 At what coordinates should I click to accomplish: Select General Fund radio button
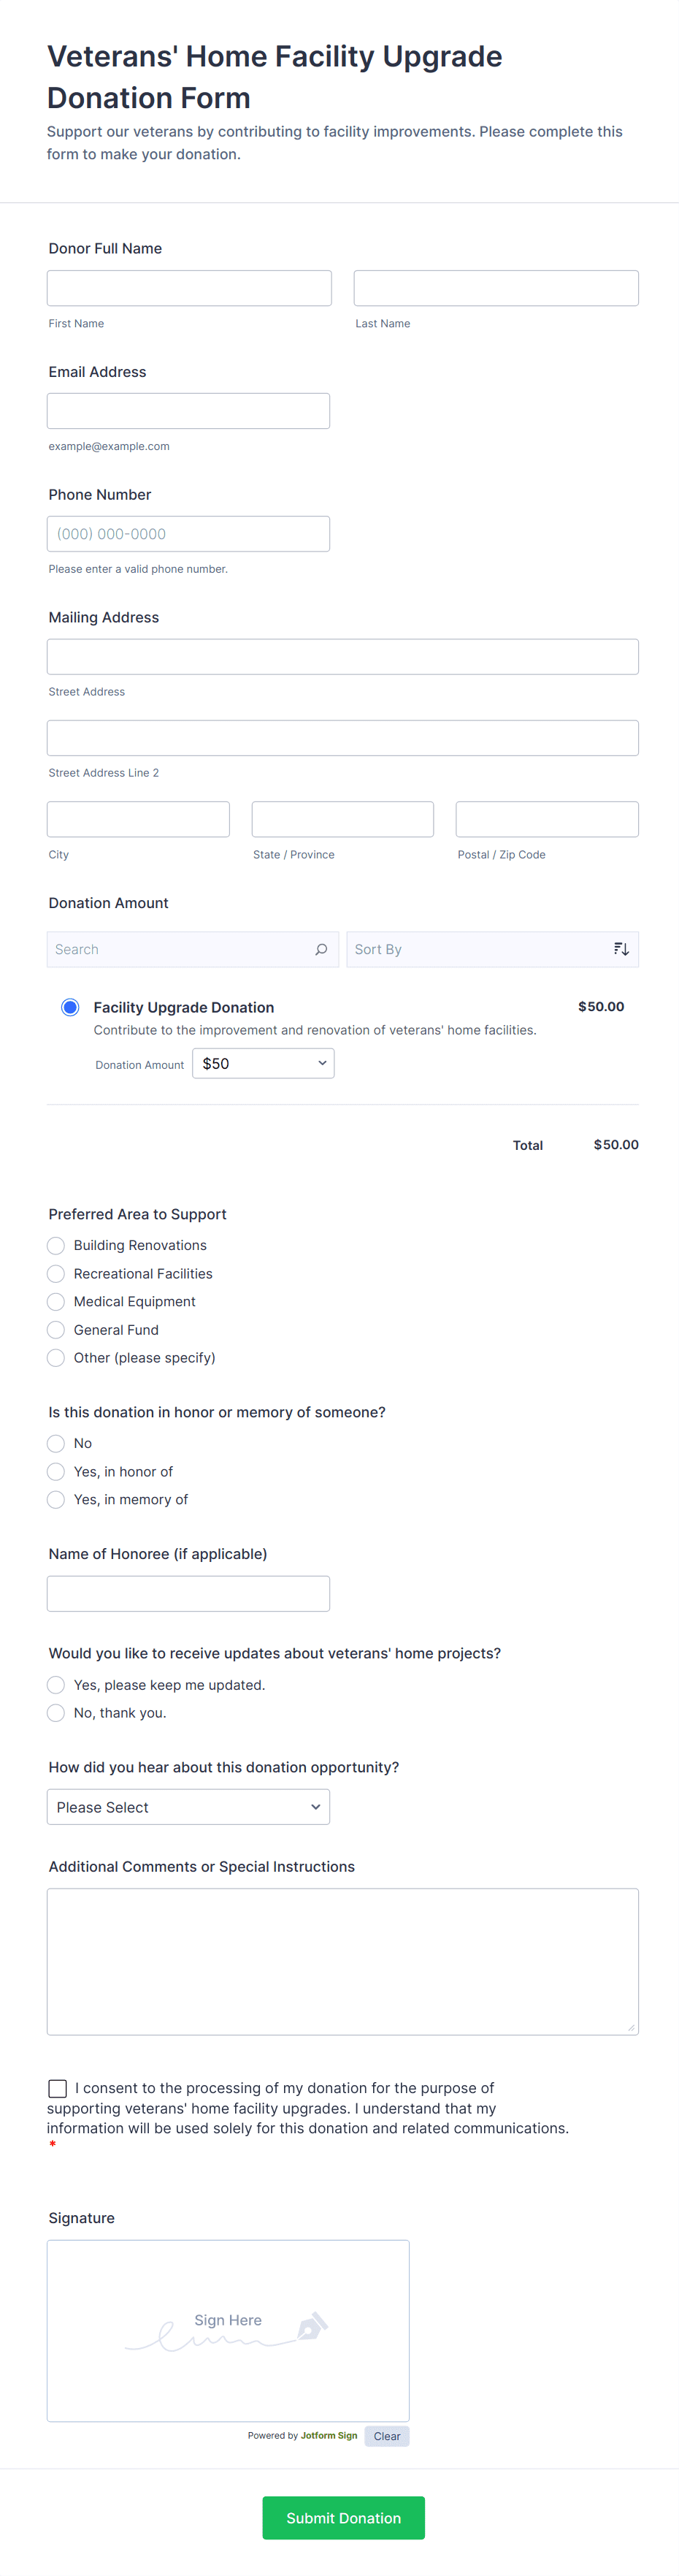56,1329
